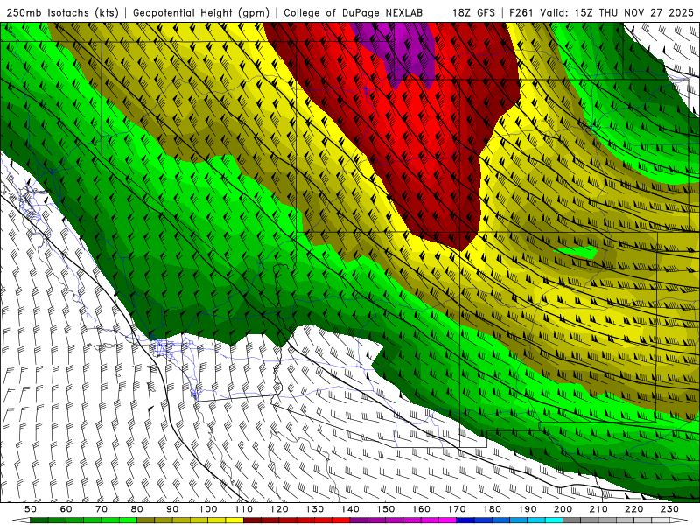Select the 170 color scale label
Screen dimensions: 700x525
pos(457,509)
